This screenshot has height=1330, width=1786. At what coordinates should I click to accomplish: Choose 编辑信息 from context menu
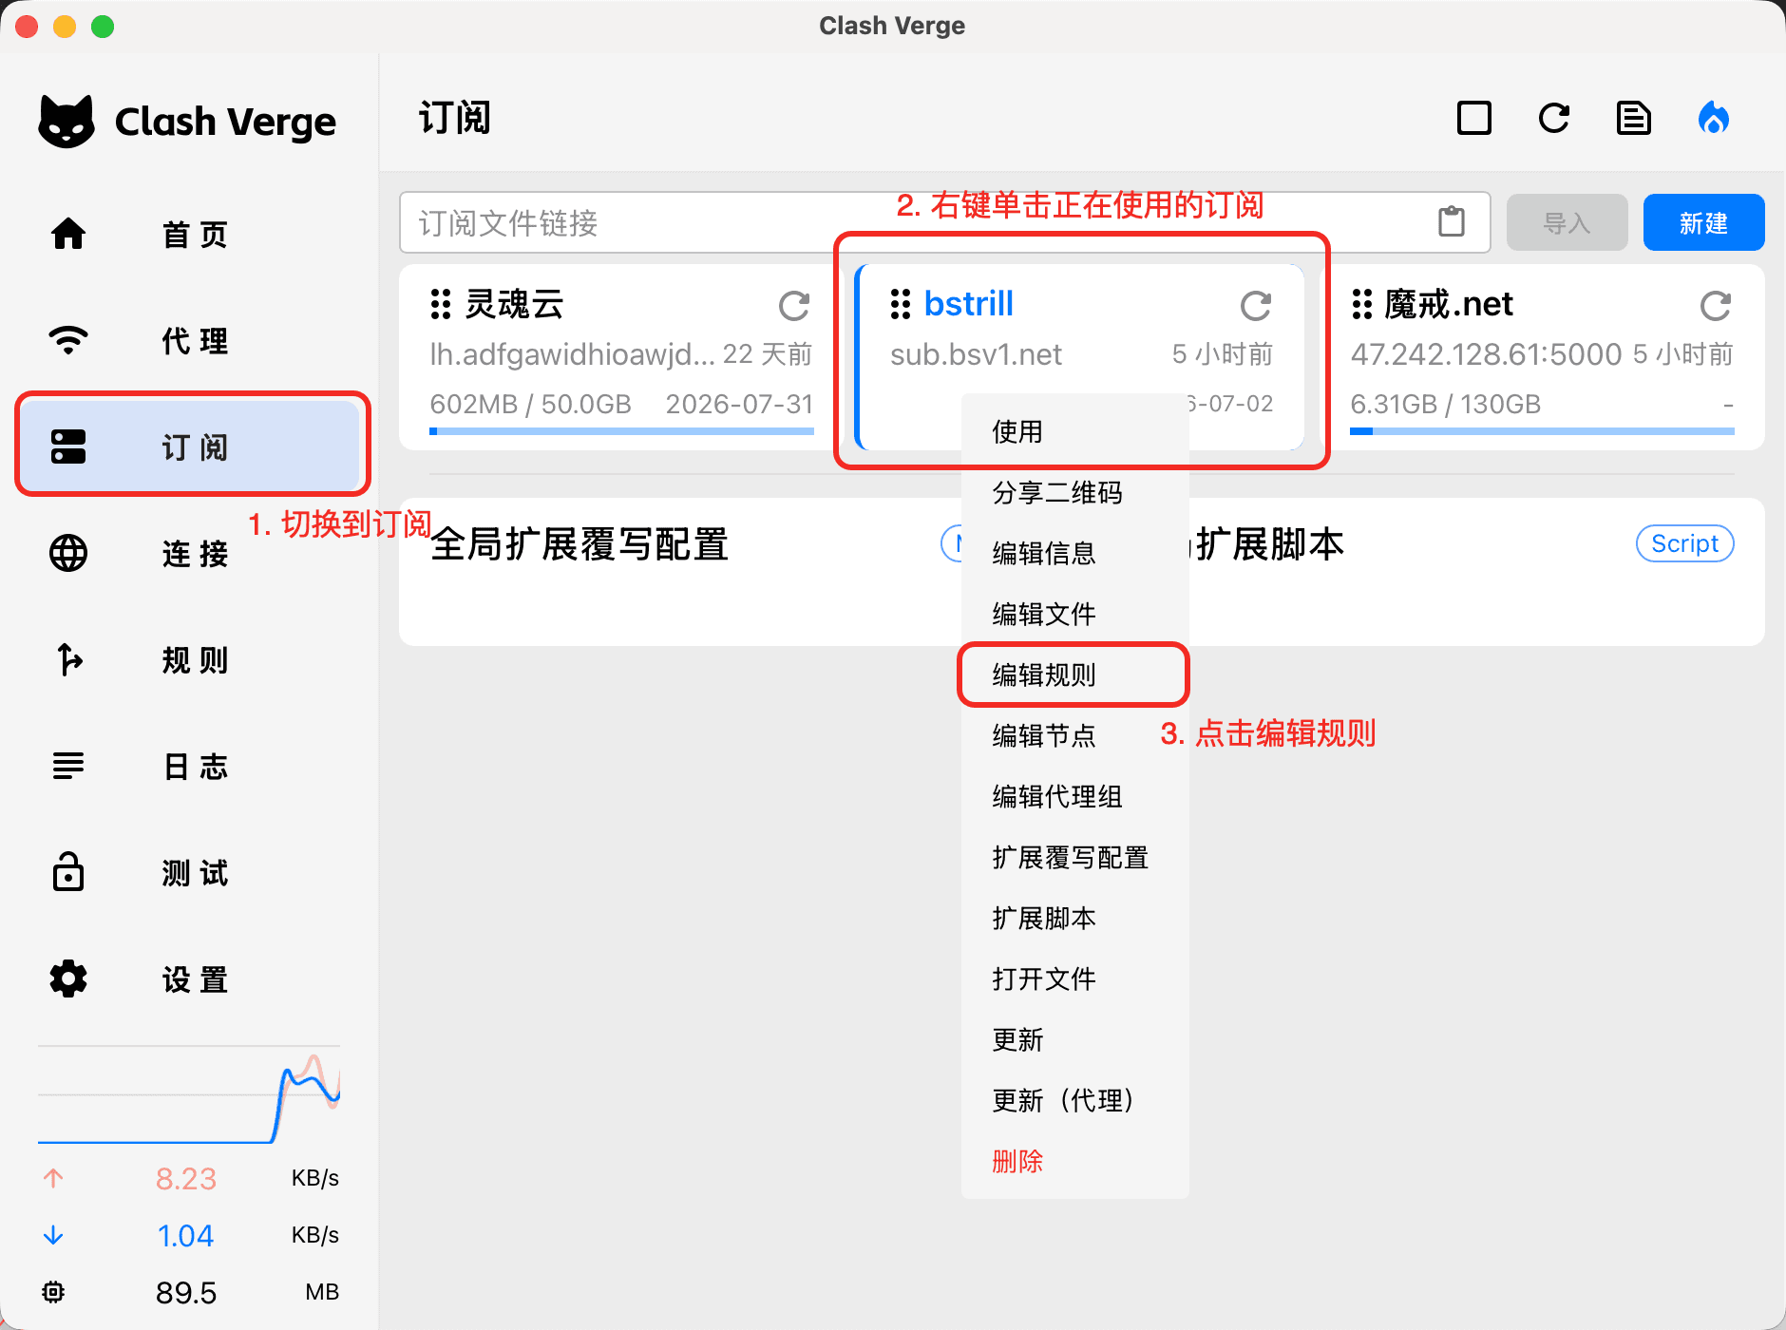click(1075, 553)
